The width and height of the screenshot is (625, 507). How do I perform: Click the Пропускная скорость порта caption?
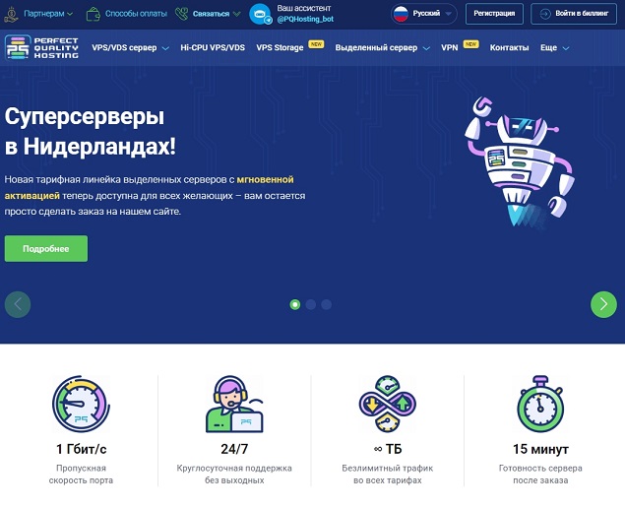click(81, 475)
